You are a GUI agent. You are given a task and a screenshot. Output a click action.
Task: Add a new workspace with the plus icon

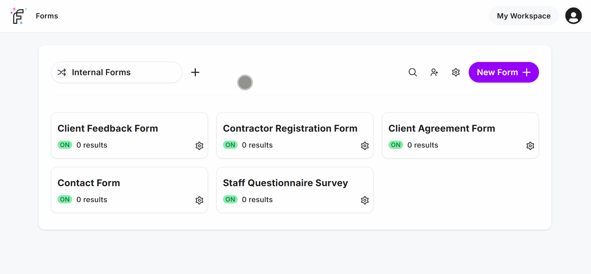pos(195,72)
